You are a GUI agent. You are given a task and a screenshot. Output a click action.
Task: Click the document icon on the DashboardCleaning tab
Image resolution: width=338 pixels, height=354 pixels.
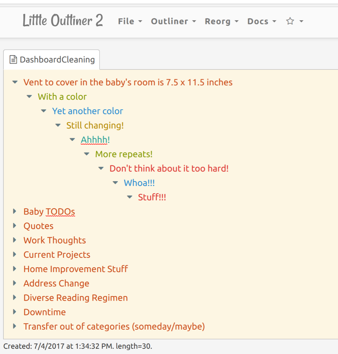point(13,59)
